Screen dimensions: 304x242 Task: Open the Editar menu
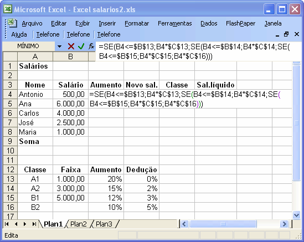coord(59,23)
